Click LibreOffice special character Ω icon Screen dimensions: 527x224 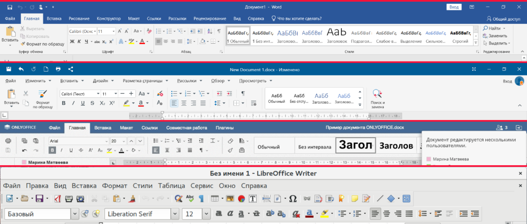click(x=293, y=199)
